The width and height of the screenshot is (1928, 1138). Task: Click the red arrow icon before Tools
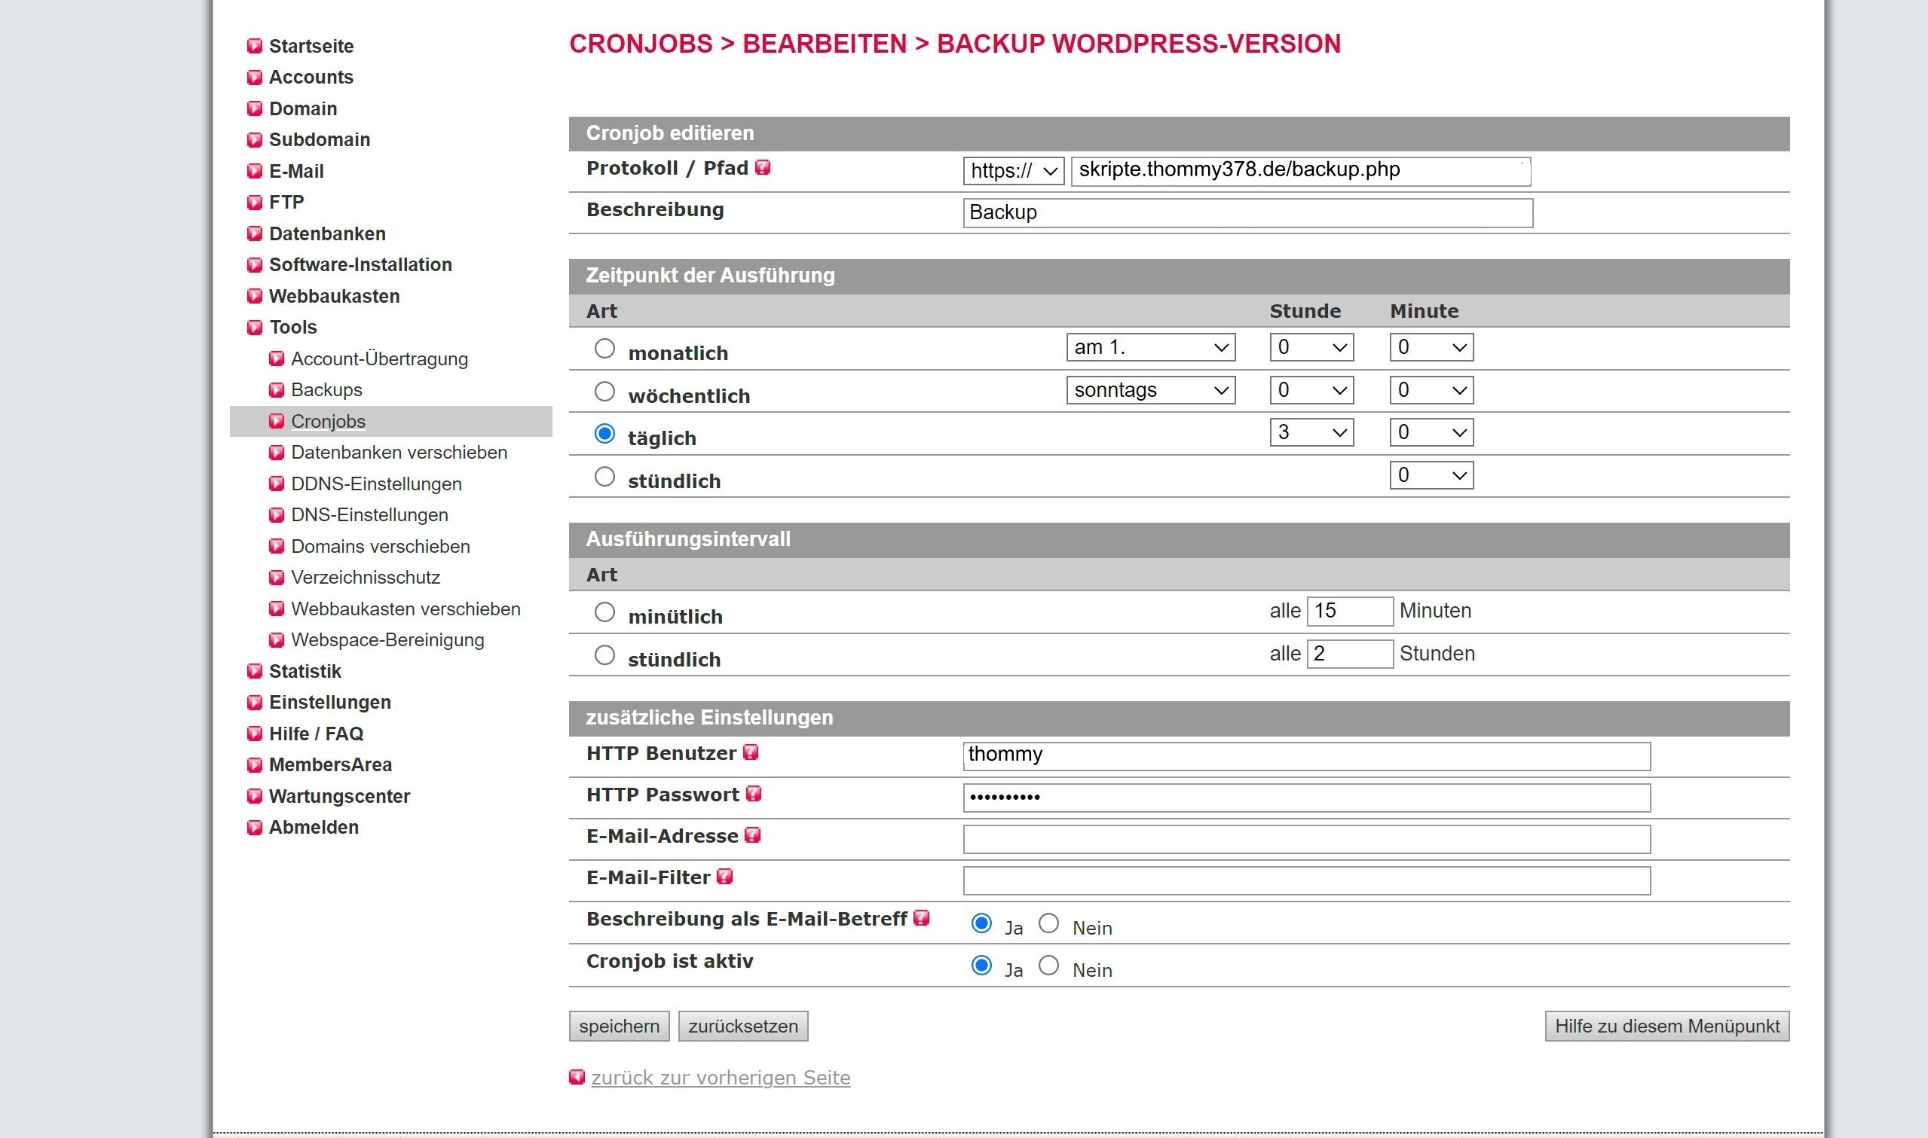[x=255, y=328]
